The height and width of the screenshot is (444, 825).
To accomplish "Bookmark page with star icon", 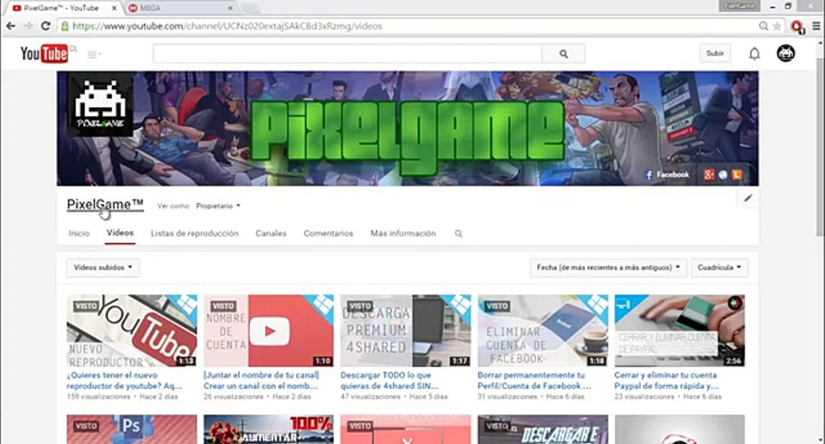I will (778, 26).
